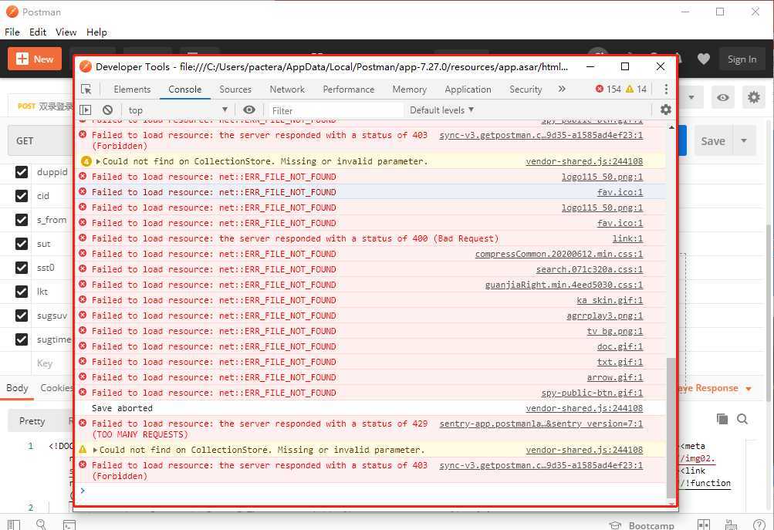Open the help question mark icon in Postman
Image resolution: width=774 pixels, height=530 pixels.
tap(759, 525)
